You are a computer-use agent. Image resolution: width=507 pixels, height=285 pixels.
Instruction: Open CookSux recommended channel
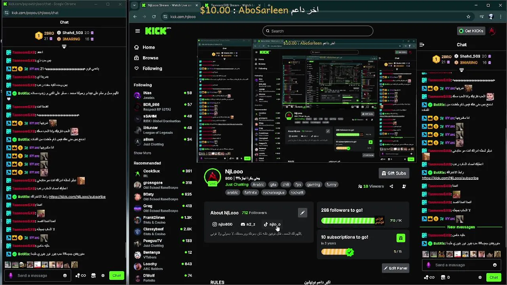point(162,173)
